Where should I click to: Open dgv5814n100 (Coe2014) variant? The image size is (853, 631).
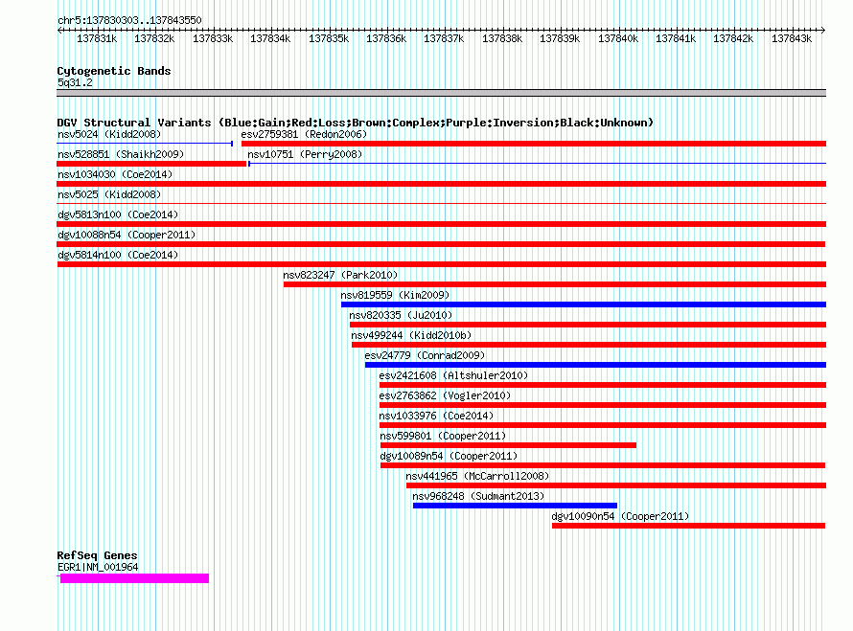click(x=118, y=255)
